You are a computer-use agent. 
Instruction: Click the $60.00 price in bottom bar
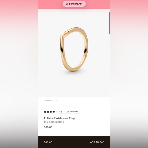48,142
